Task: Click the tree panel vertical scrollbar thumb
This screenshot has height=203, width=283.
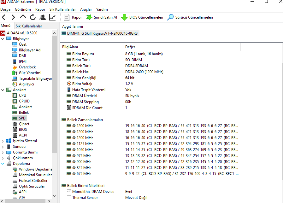Action: (x=54, y=94)
